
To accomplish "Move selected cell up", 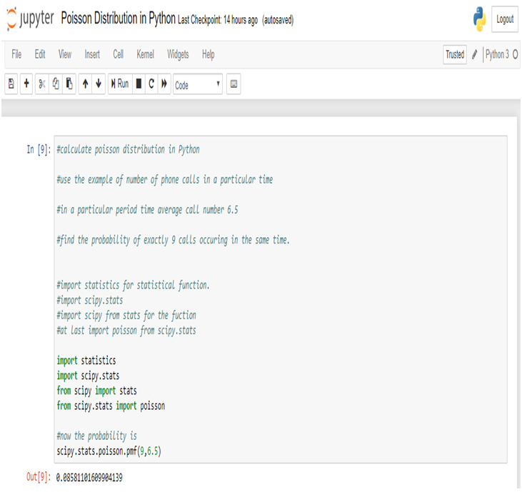I will (86, 84).
